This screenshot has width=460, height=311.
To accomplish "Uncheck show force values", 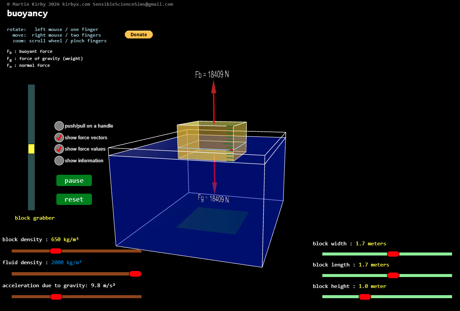I will [x=59, y=149].
